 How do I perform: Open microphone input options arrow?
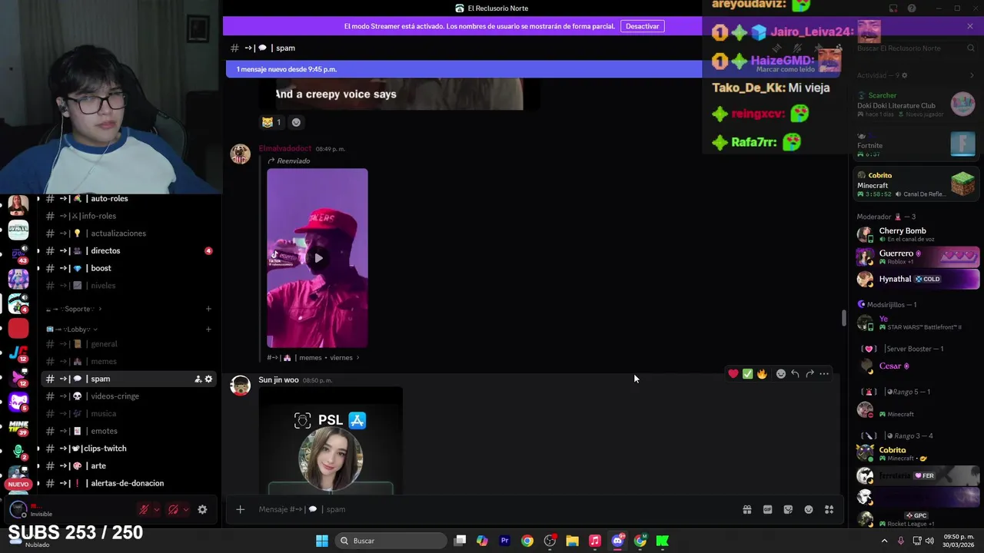point(157,509)
